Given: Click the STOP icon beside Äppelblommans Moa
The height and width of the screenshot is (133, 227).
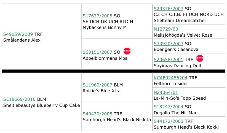Looking at the screenshot, I should (x=127, y=51).
